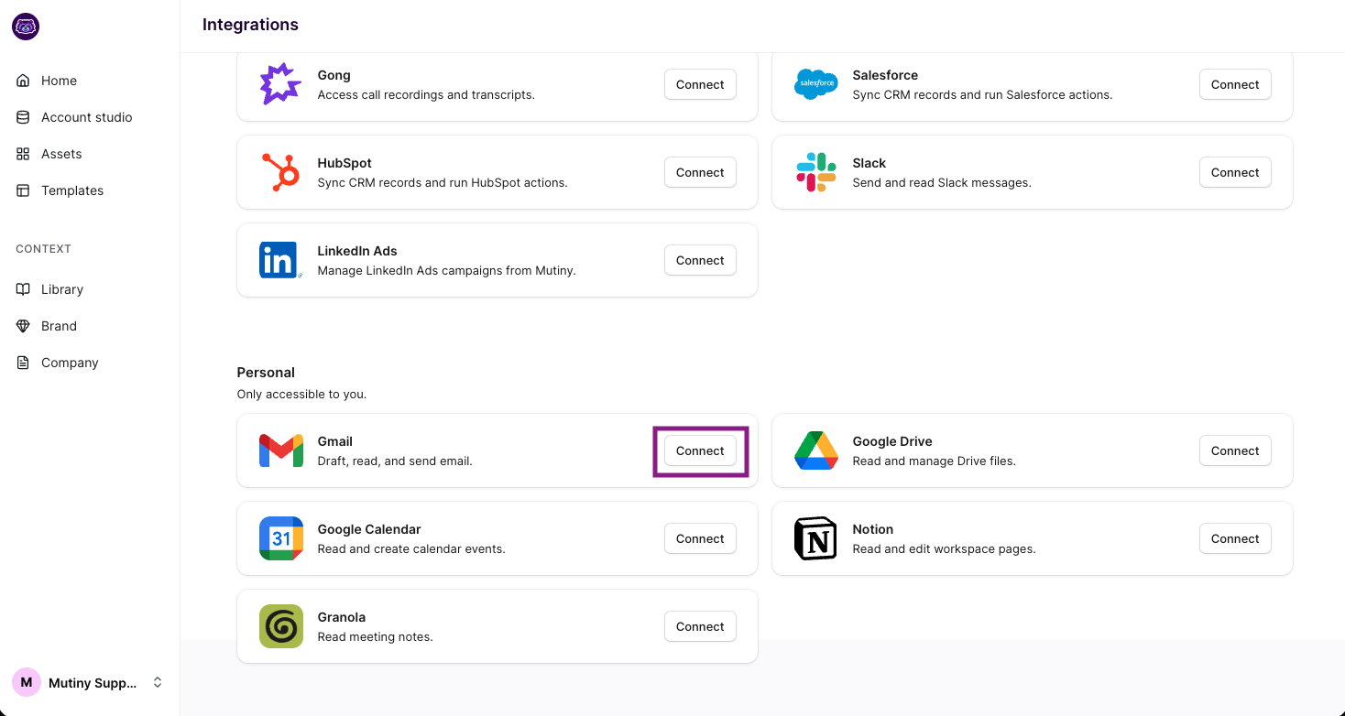
Task: Open the workspace switcher chevrons
Action: point(158,682)
